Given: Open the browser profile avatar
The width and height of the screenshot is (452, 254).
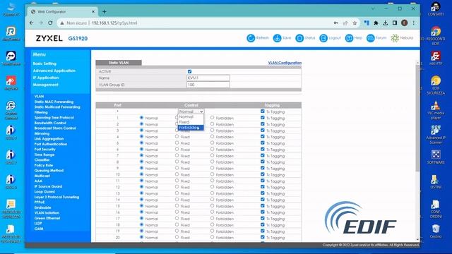Looking at the screenshot, I should (x=405, y=23).
